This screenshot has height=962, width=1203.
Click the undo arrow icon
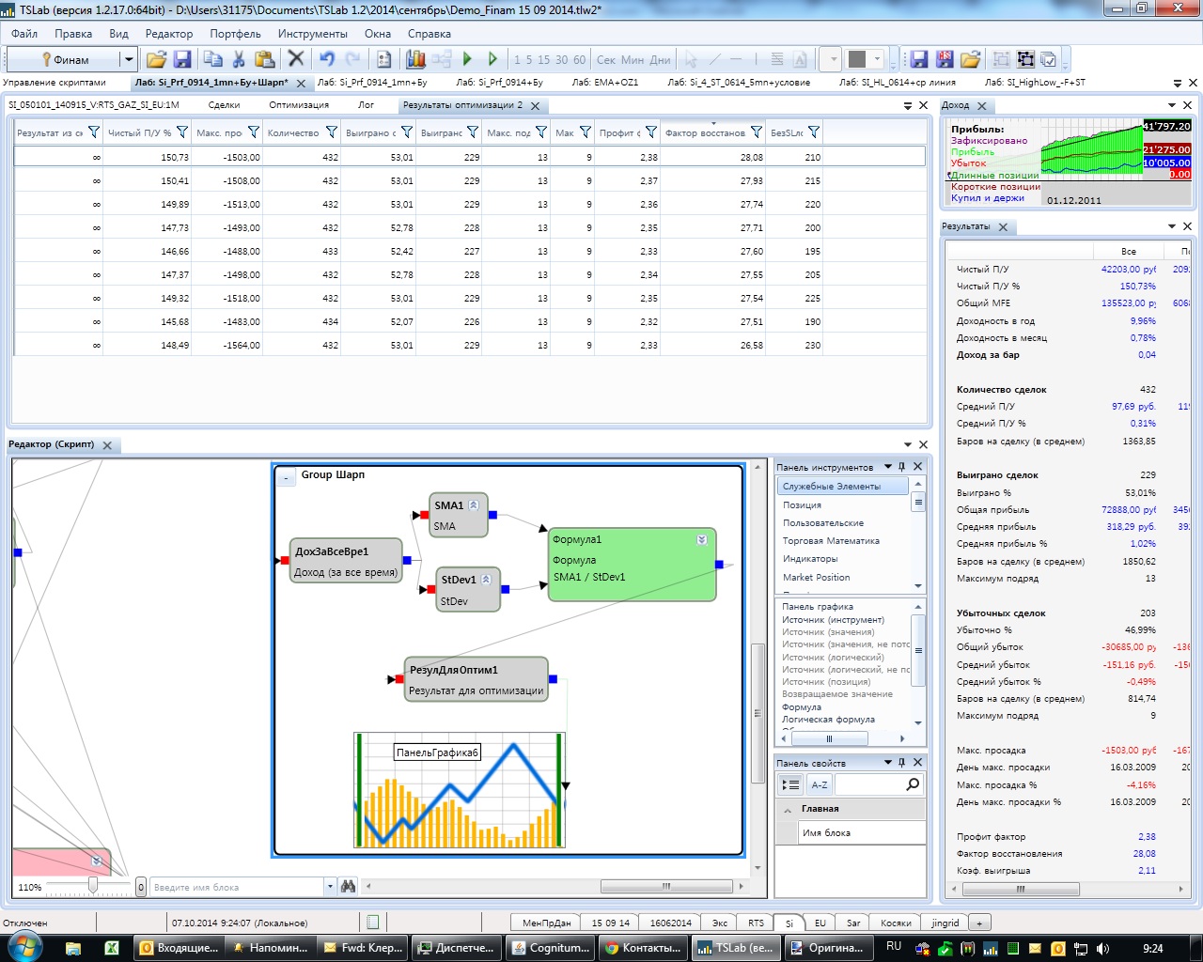(326, 59)
